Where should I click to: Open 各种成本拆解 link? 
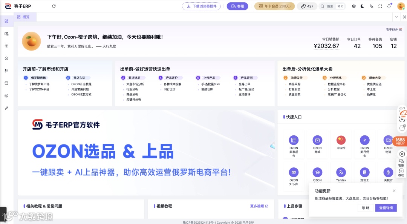tap(172, 84)
